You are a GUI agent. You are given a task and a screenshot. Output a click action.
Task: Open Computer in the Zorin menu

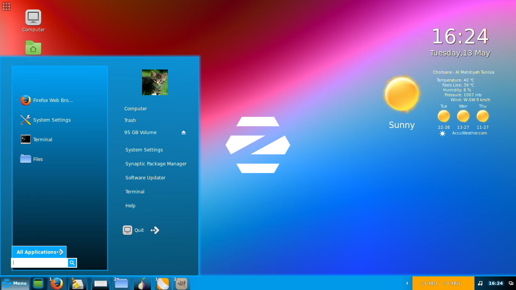point(136,109)
